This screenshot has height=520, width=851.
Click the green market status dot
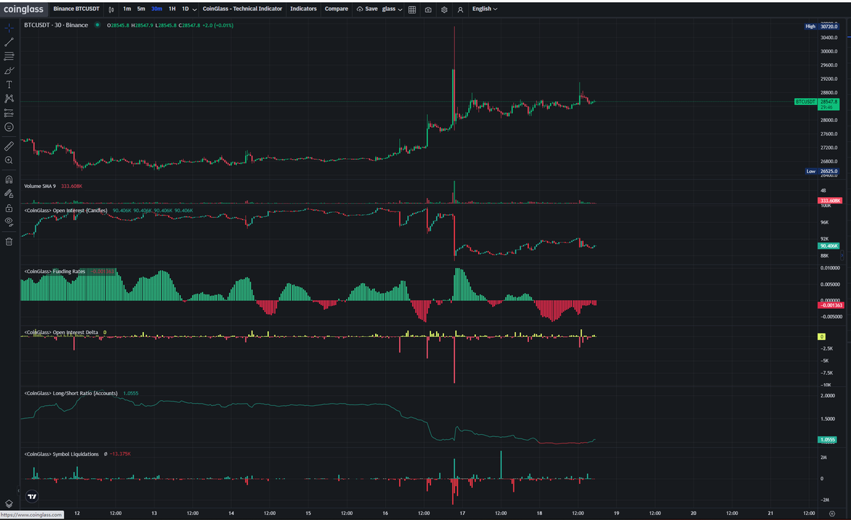[x=97, y=25]
